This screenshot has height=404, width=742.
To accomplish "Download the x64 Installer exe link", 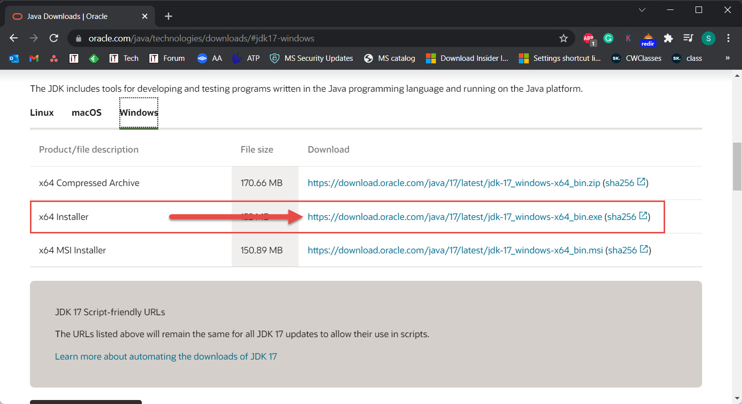I will (x=455, y=216).
